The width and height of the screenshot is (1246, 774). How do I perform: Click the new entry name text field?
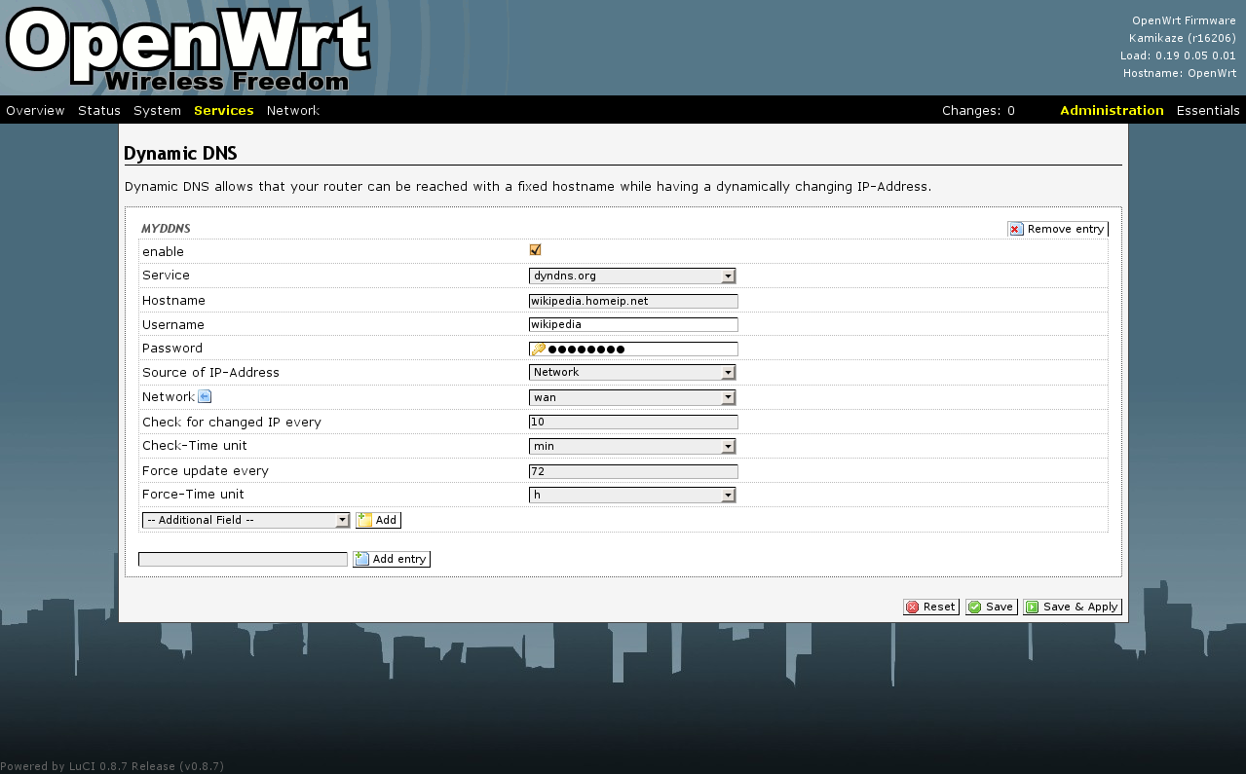tap(244, 559)
